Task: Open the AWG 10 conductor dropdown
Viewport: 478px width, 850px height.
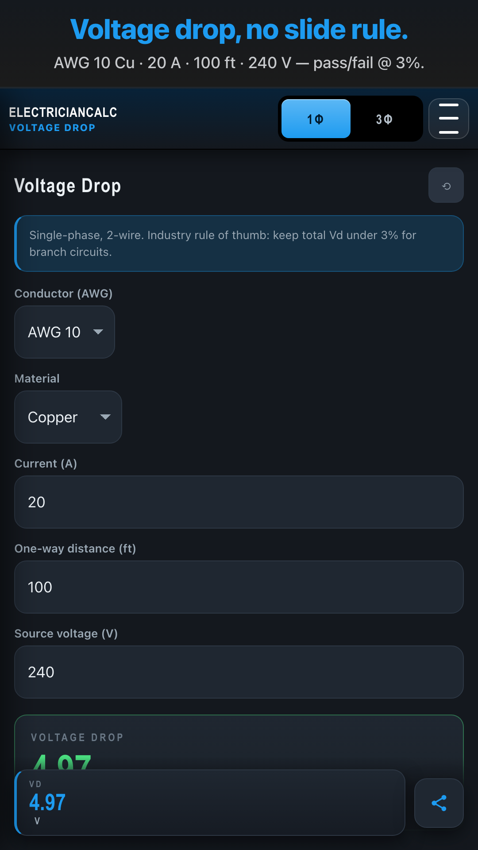Action: click(x=65, y=332)
